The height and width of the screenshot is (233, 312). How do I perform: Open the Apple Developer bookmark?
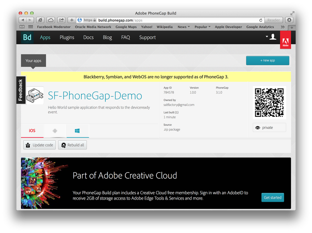tap(228, 27)
